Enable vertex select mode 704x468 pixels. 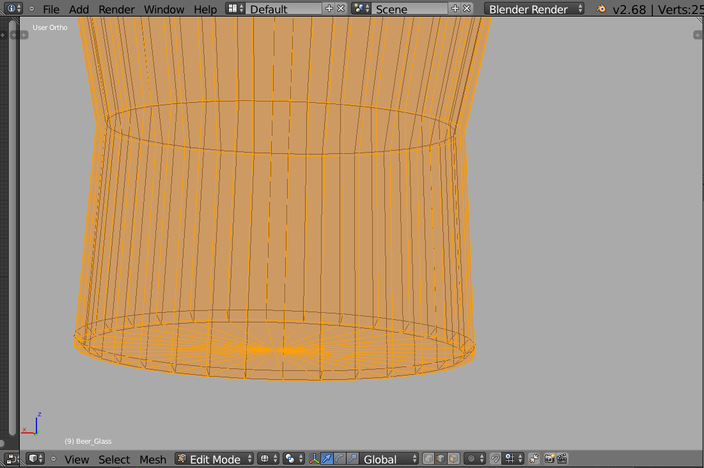pos(428,458)
